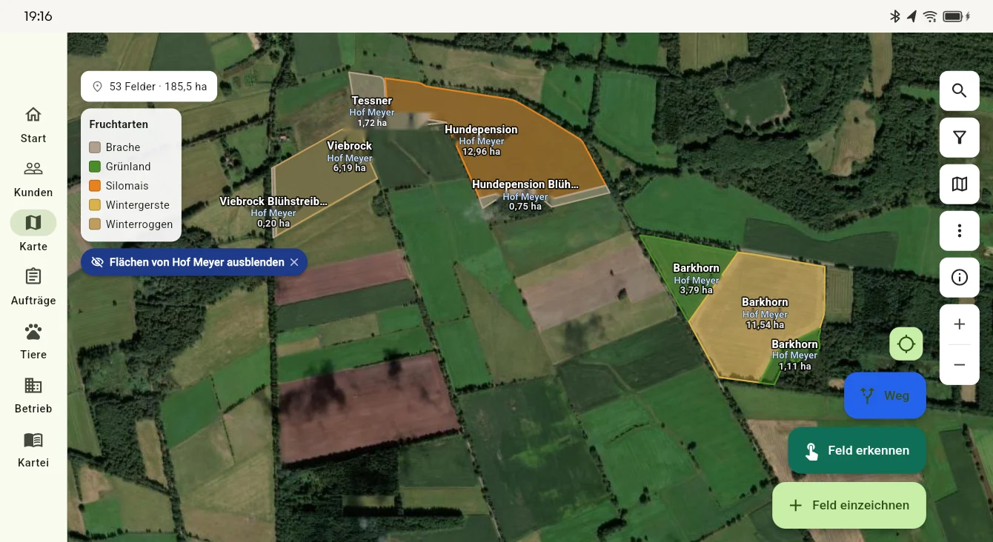The width and height of the screenshot is (993, 542).
Task: Select the Viebrock Blühstreib… 0,20 ha field
Action: (x=273, y=212)
